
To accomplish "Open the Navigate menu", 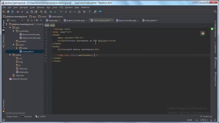I will click(24, 8).
